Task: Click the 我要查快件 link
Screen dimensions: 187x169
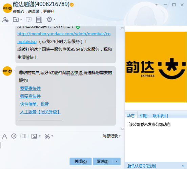Action: coord(30,96)
